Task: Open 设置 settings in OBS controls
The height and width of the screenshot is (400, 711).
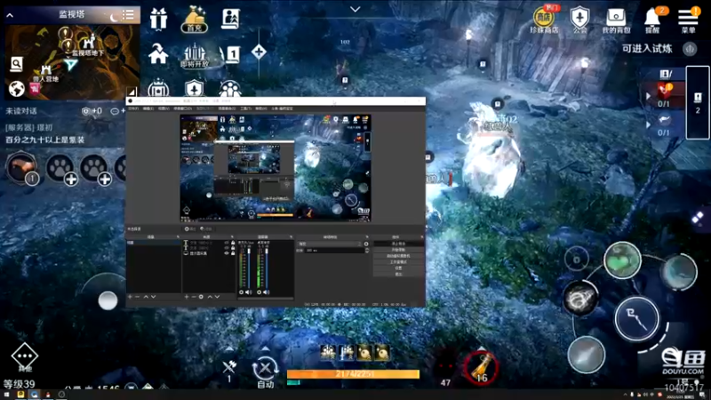Action: tap(398, 268)
